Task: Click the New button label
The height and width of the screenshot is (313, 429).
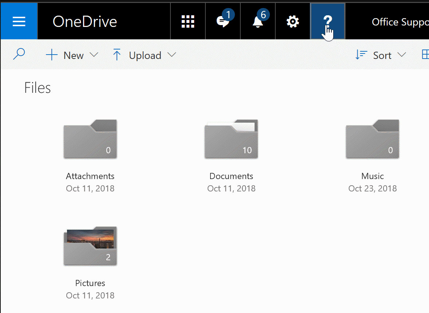Action: tap(74, 55)
